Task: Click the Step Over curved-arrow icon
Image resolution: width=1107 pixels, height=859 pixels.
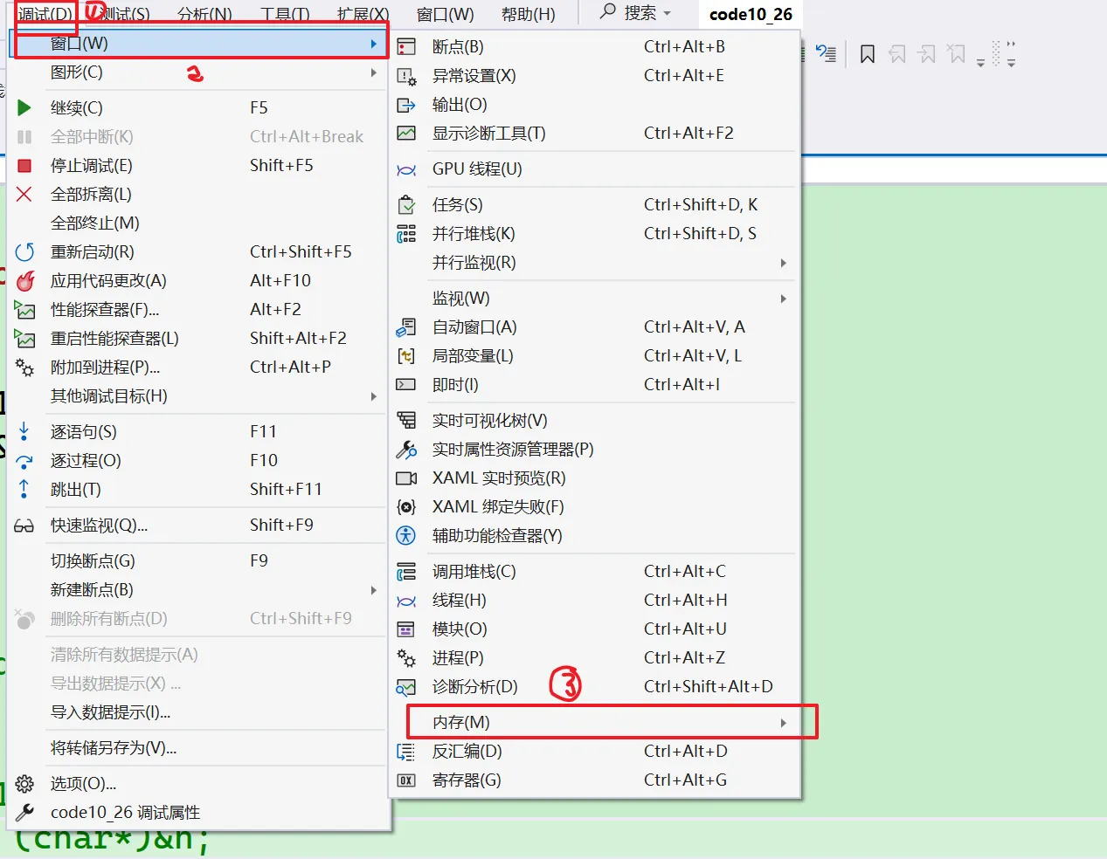Action: click(24, 461)
